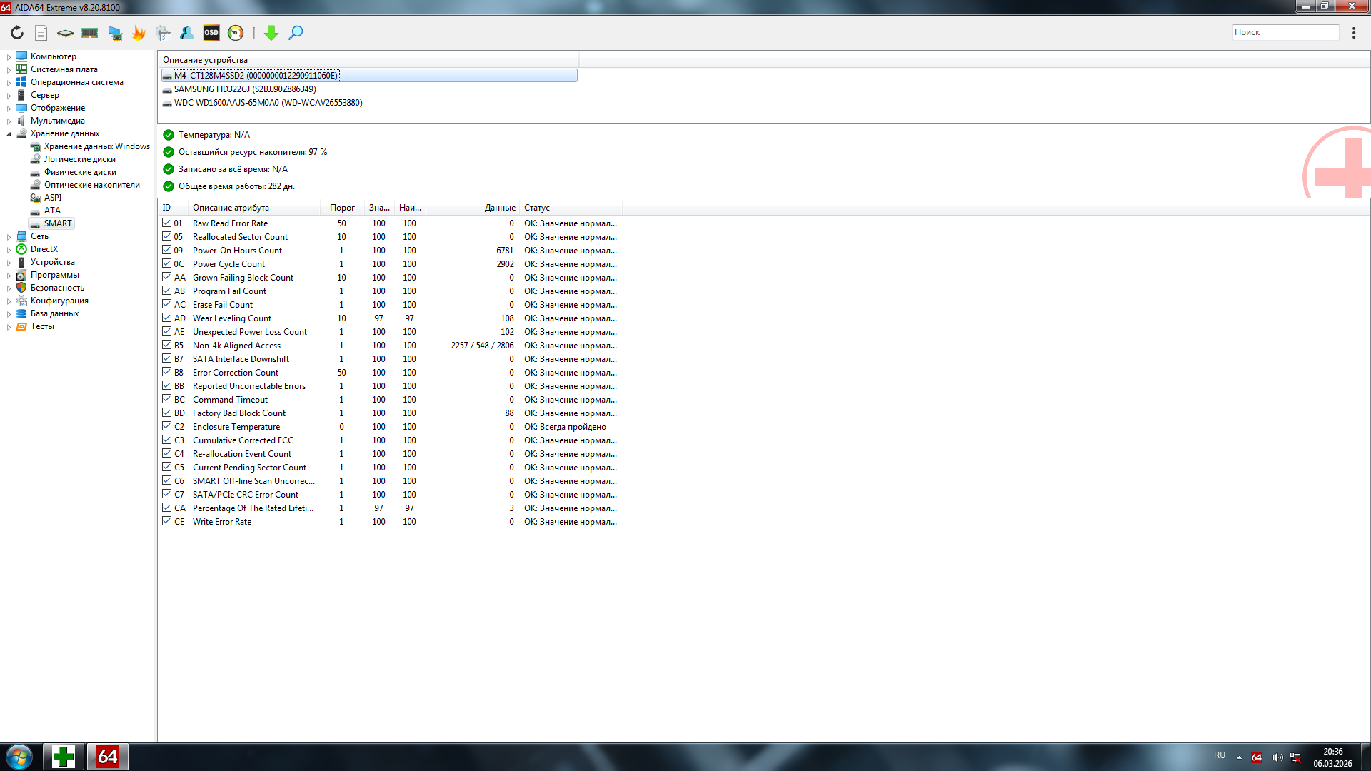Click the CPU chip toolbar icon
The height and width of the screenshot is (771, 1371).
pyautogui.click(x=65, y=33)
